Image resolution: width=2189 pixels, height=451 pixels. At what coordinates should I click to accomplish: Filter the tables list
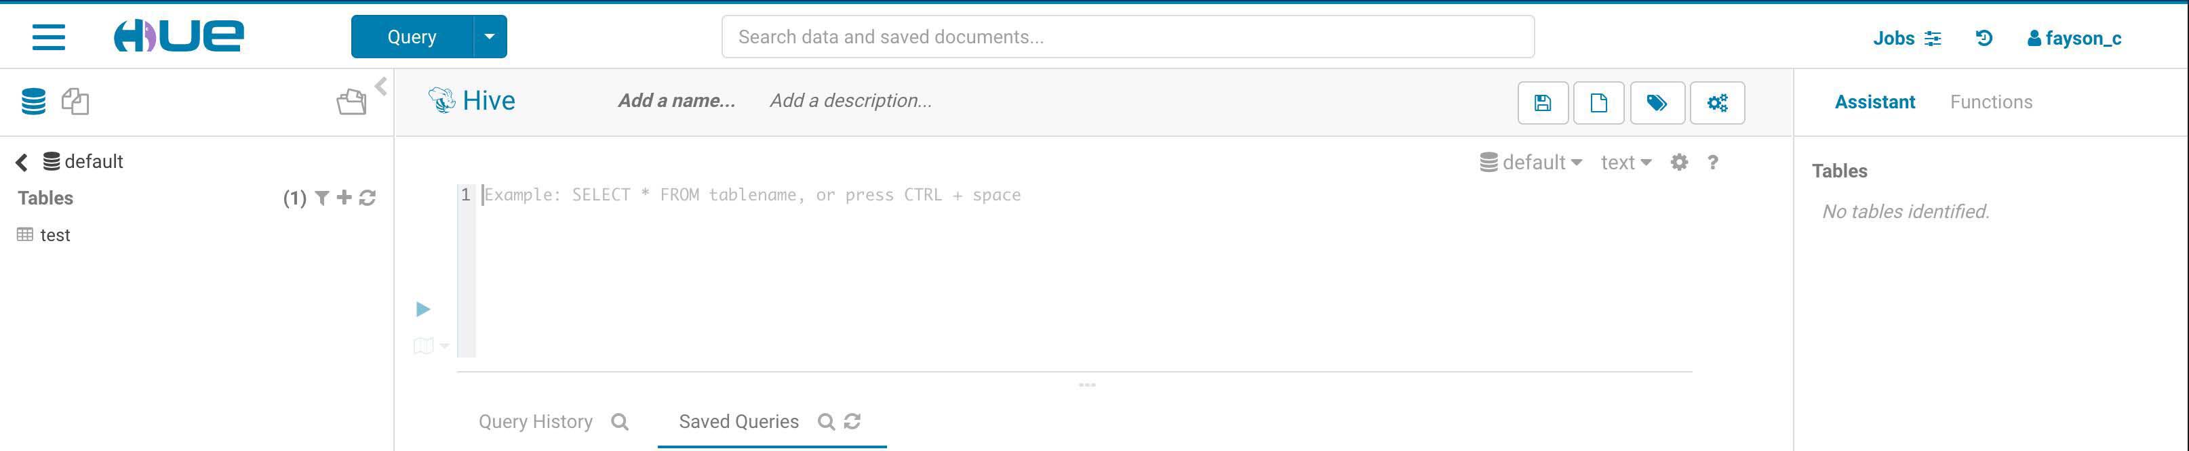pos(322,198)
